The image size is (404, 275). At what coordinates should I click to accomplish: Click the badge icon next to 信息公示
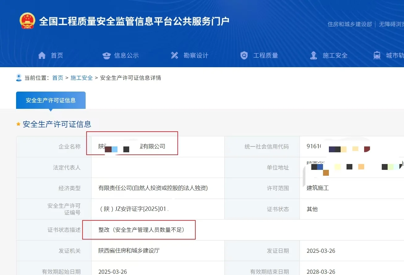(106, 55)
